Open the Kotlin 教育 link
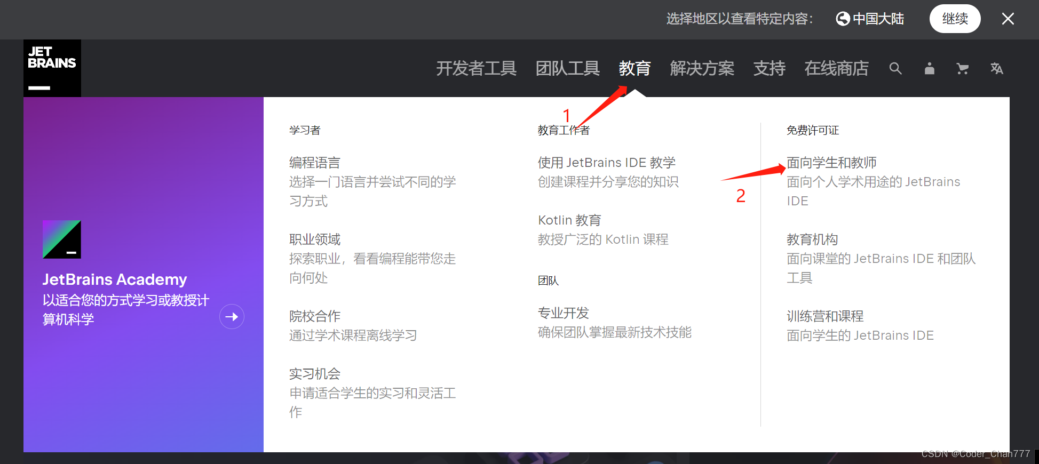1039x464 pixels. [569, 220]
